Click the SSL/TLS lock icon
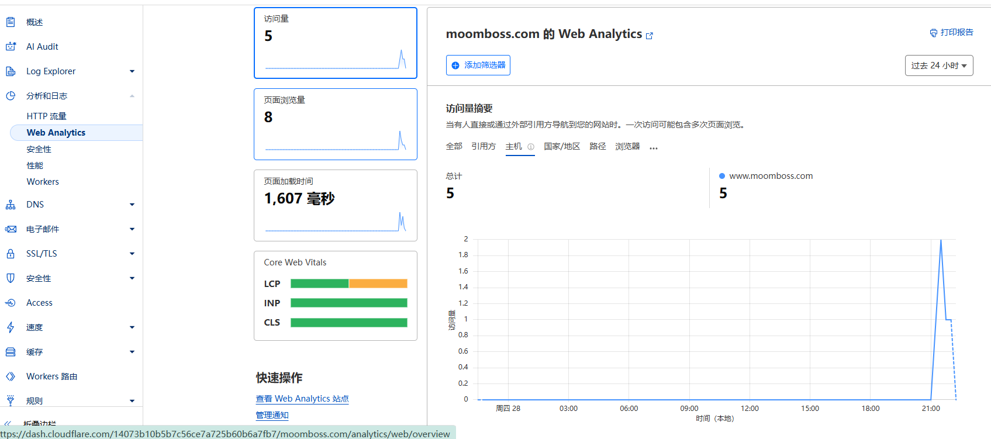Image resolution: width=991 pixels, height=439 pixels. coord(11,254)
